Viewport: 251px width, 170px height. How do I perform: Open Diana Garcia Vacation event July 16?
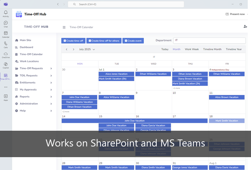coord(153,125)
